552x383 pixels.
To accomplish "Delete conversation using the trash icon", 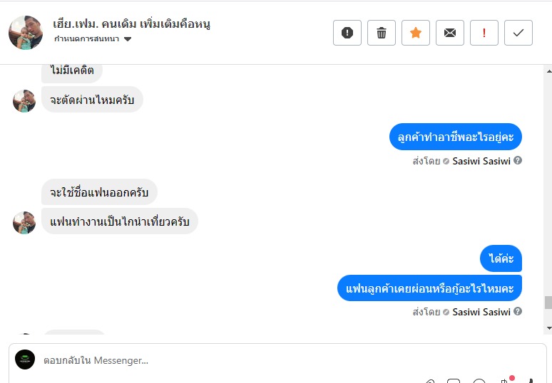I will coord(382,33).
